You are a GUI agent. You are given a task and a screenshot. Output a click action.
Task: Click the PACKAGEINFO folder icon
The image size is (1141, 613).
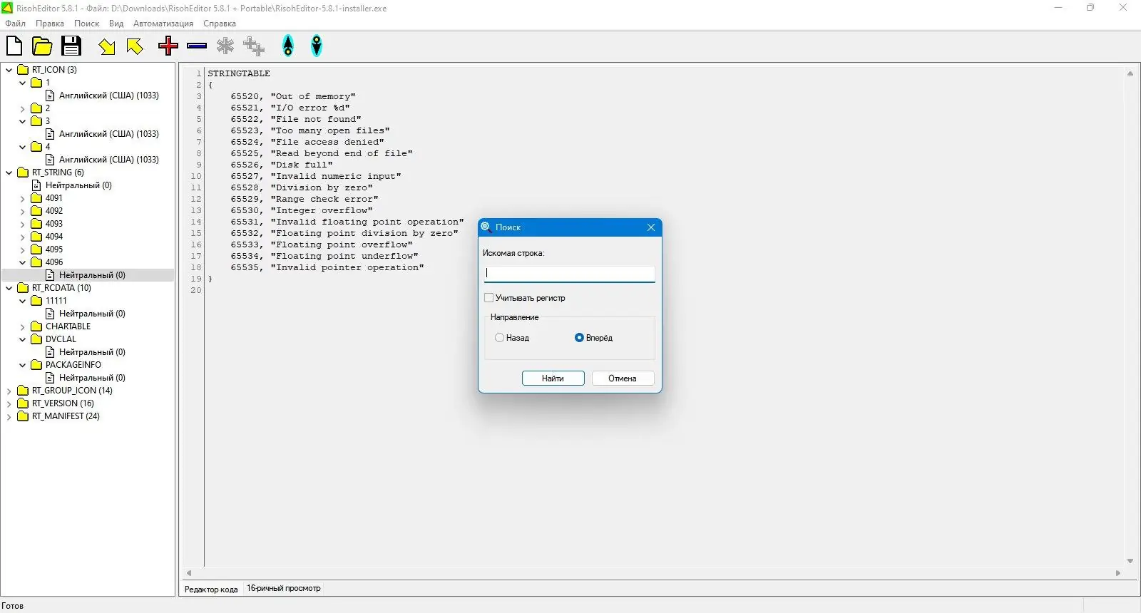[36, 365]
